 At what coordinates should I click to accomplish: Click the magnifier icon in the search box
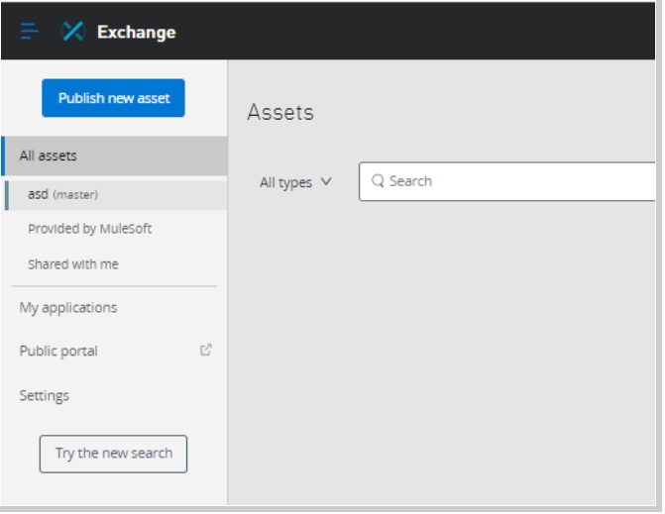pos(377,182)
